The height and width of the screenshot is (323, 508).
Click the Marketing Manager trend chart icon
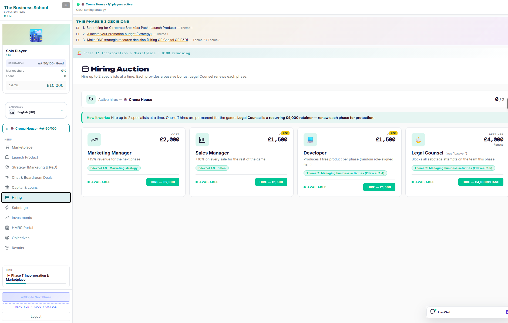pyautogui.click(x=94, y=140)
